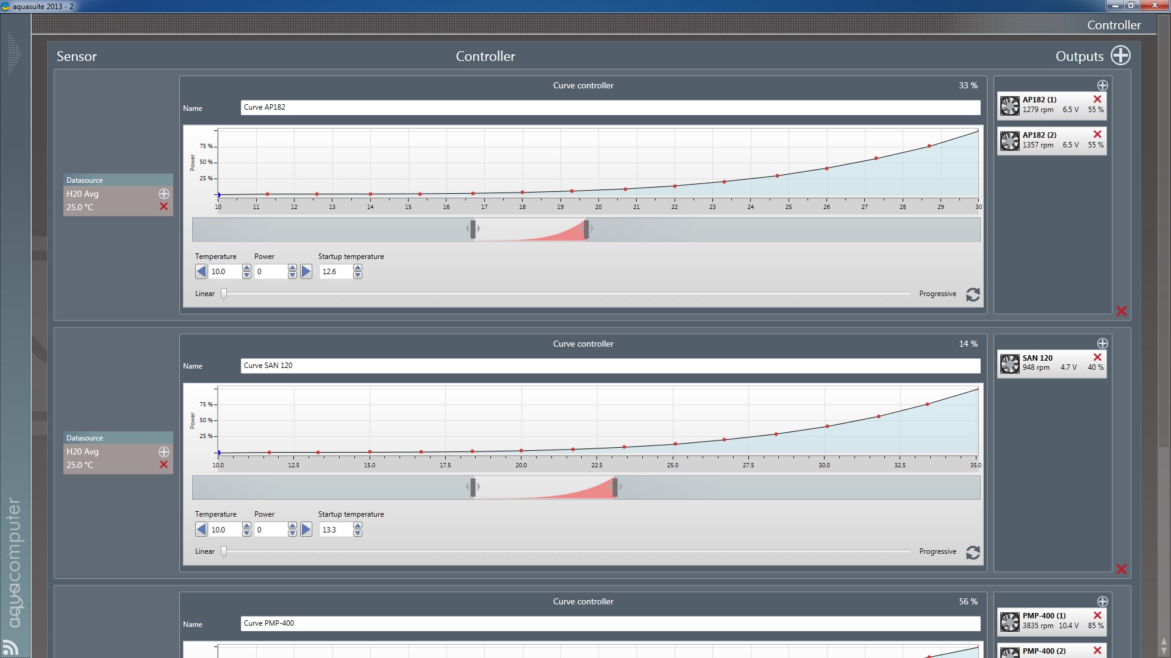This screenshot has height=658, width=1171.
Task: Add a datasource to the first H20 Avg sensor
Action: [163, 194]
